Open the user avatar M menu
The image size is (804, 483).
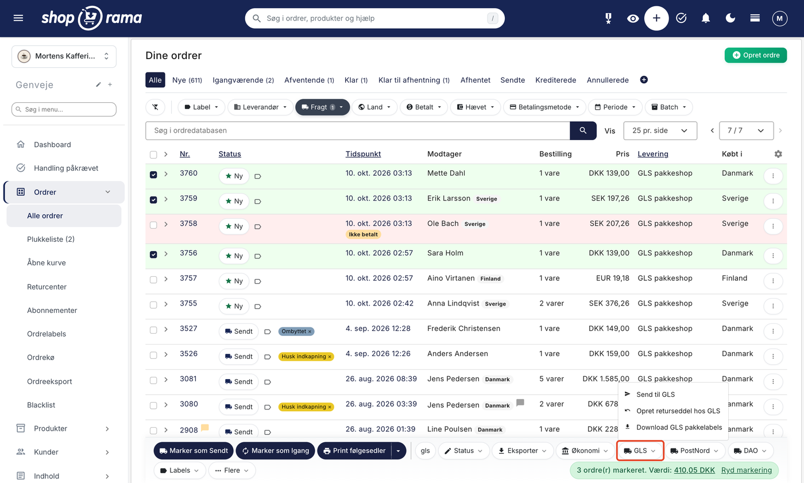click(779, 18)
